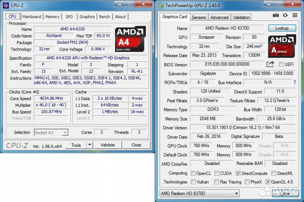Toggle the Vulkan checkbox
This screenshot has height=202, width=304.
click(193, 182)
